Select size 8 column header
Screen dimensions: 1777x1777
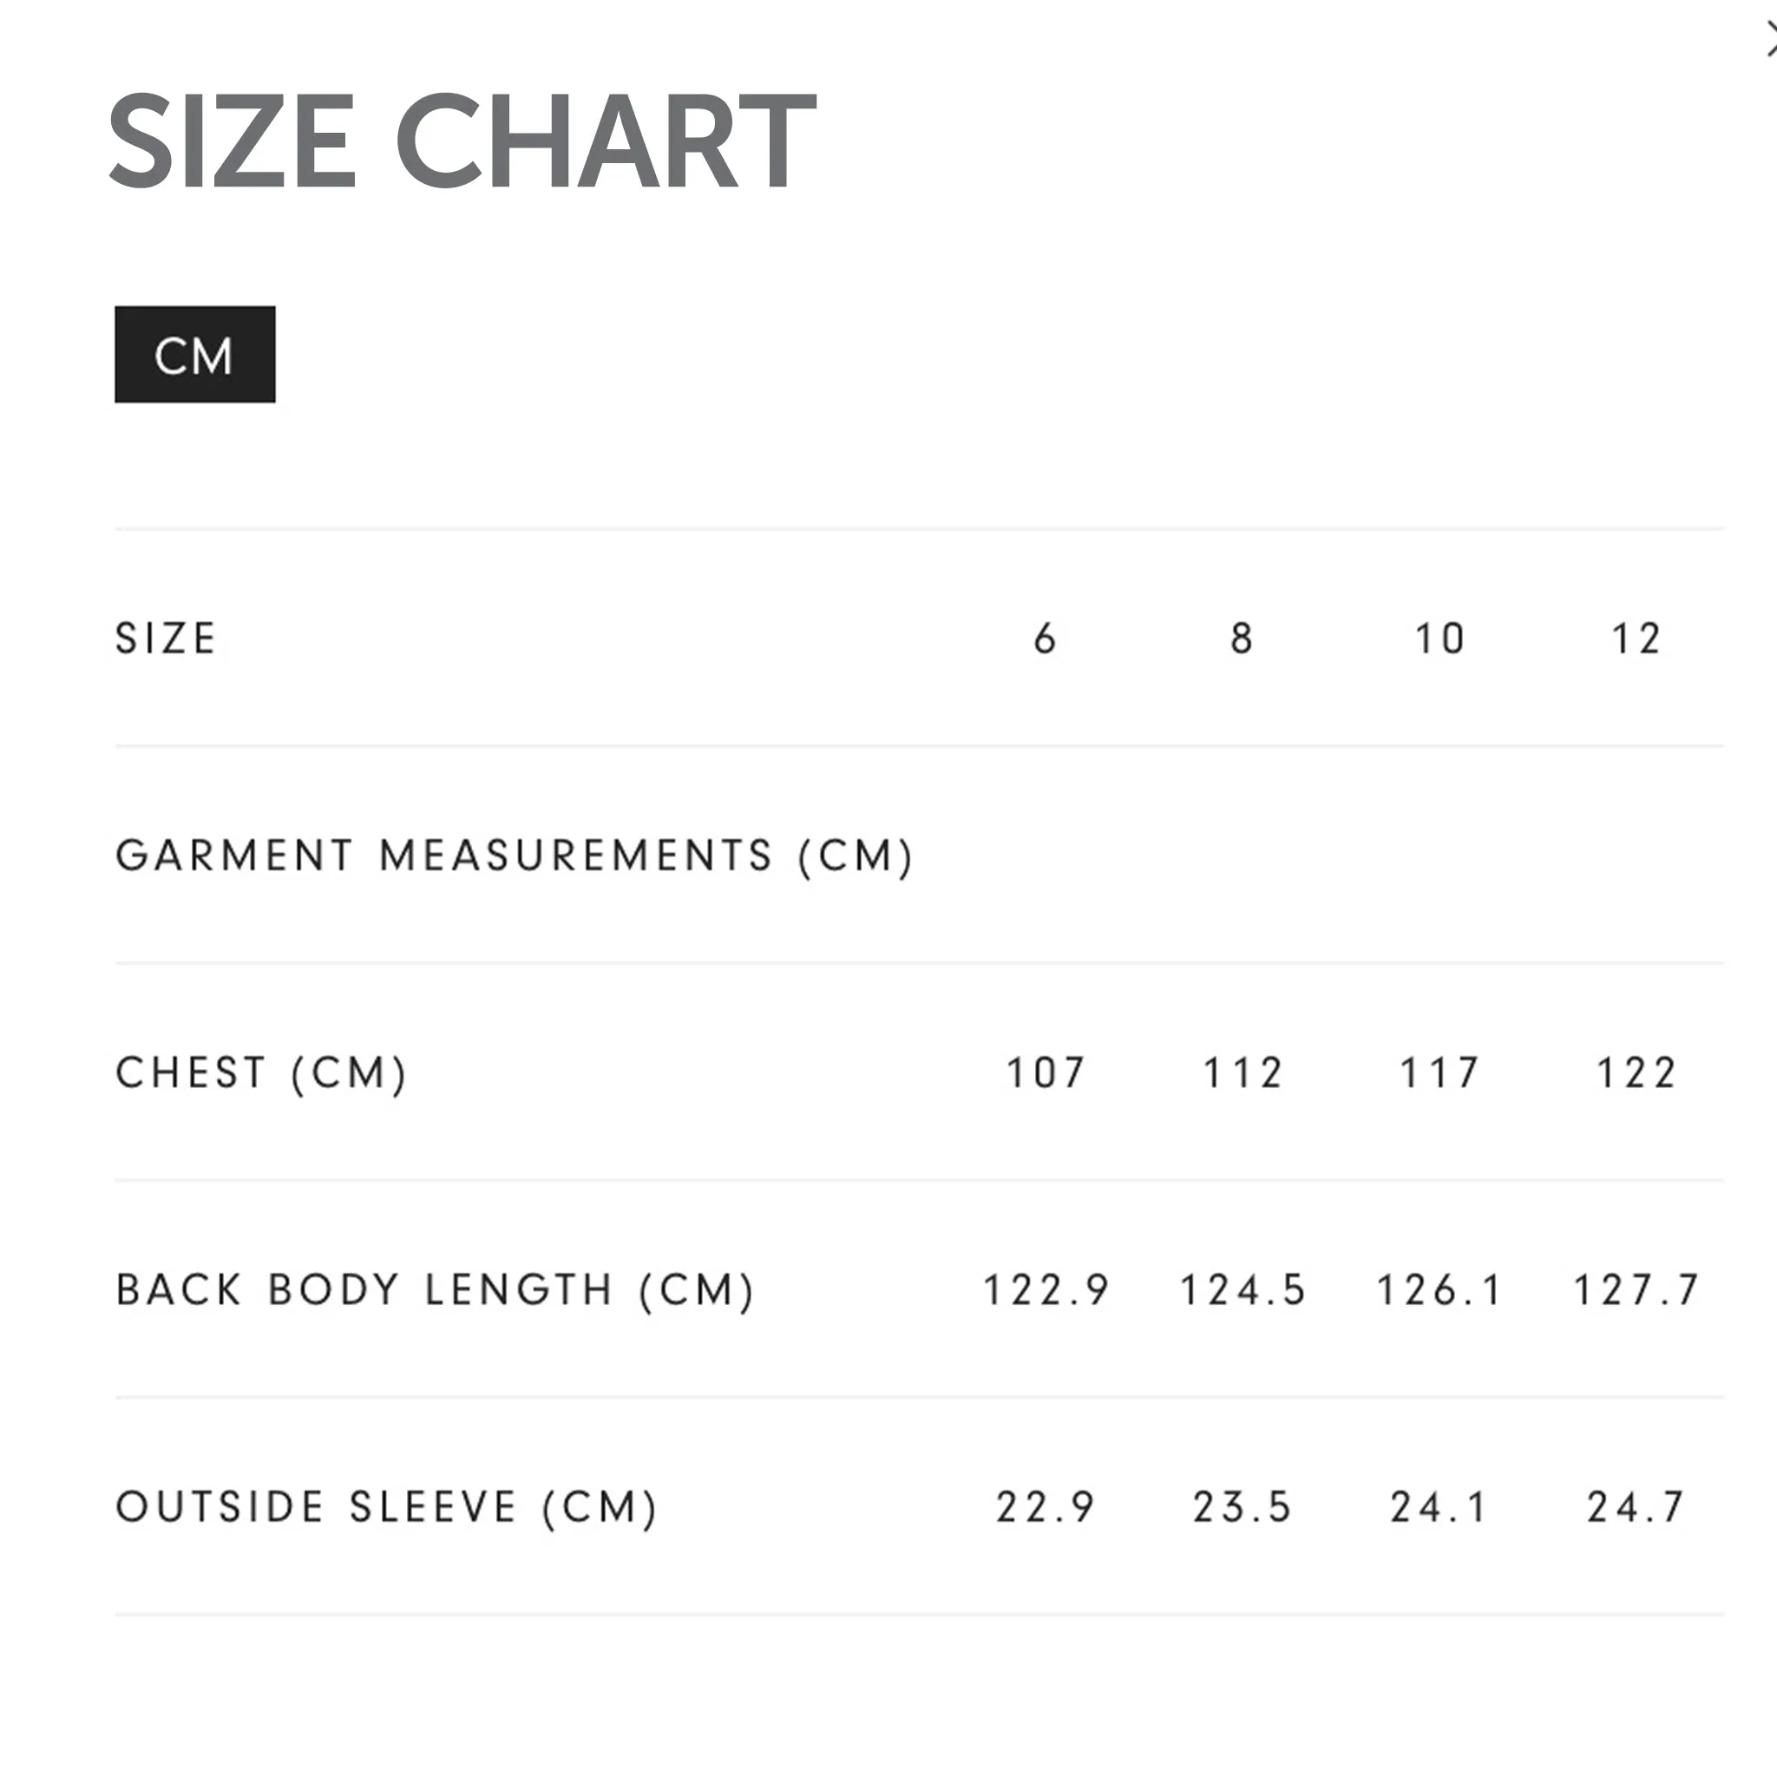click(x=1242, y=639)
